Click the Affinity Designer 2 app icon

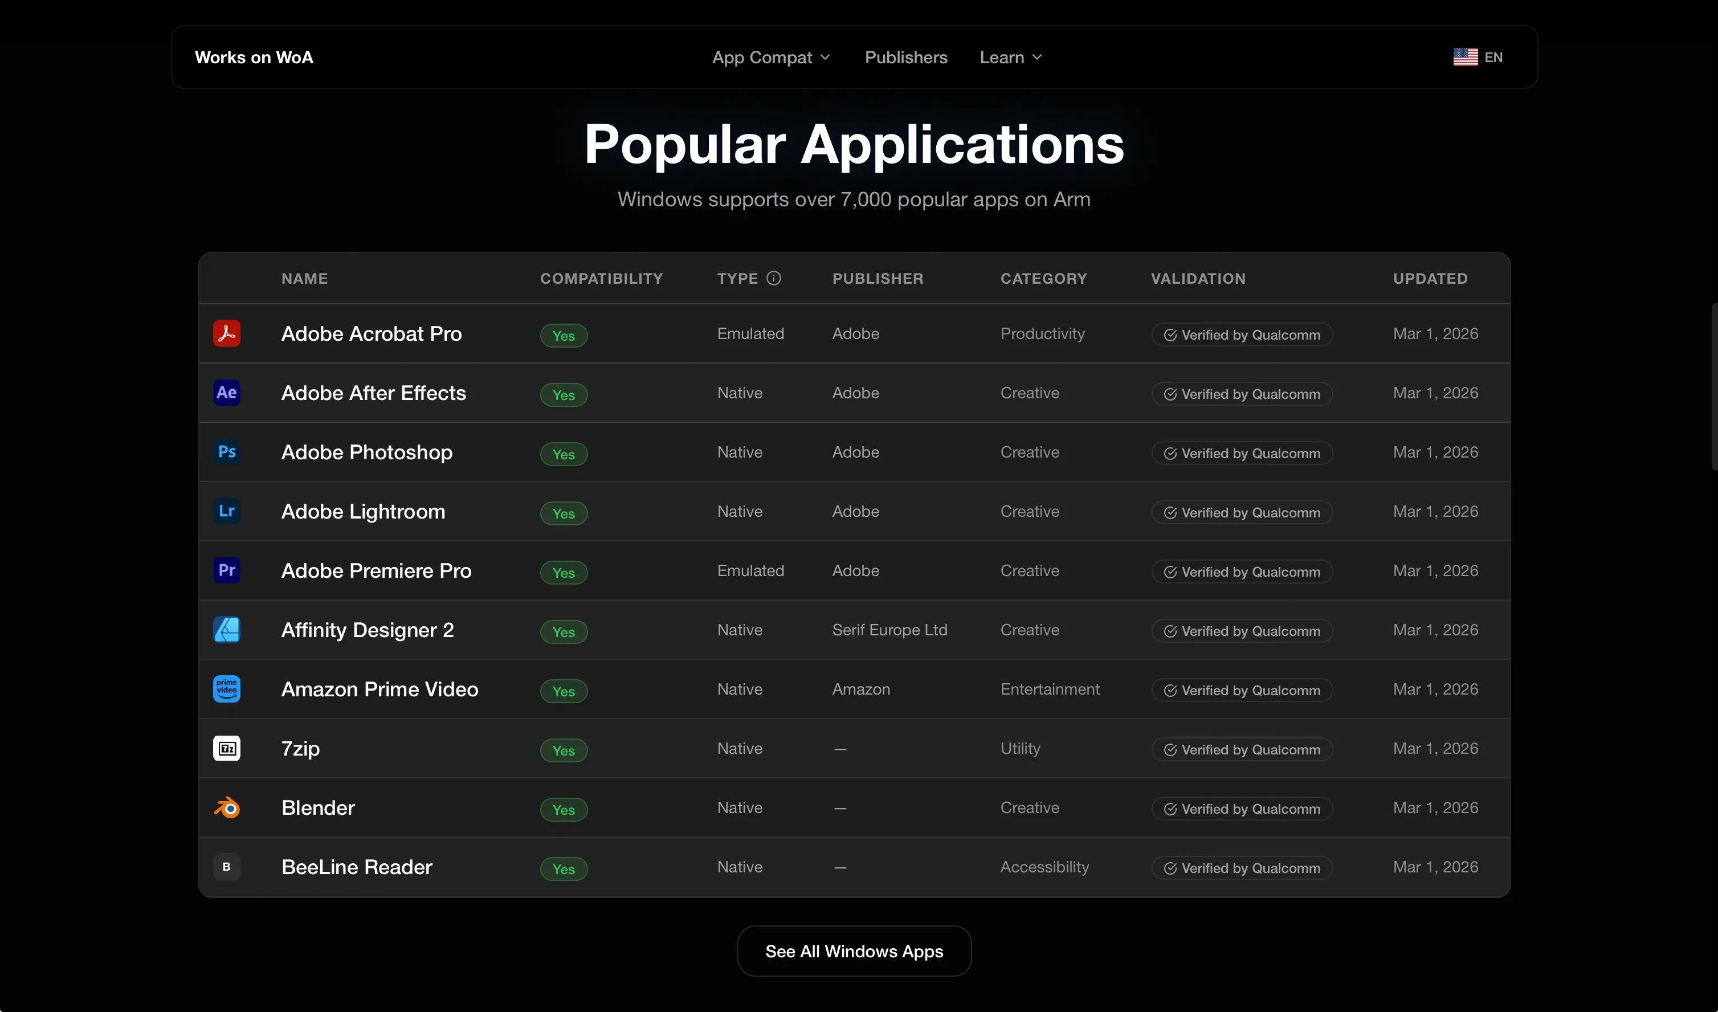click(226, 630)
